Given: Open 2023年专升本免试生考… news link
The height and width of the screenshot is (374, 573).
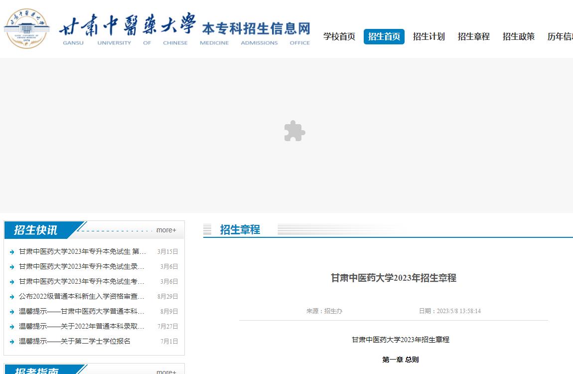Looking at the screenshot, I should (x=82, y=282).
